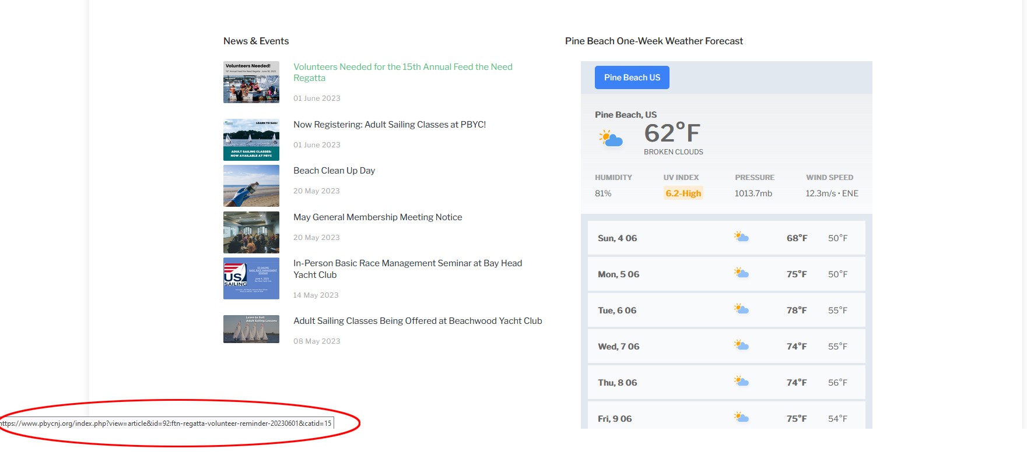The height and width of the screenshot is (466, 1027).
Task: Click Sunday forecast weather icon
Action: (x=741, y=237)
